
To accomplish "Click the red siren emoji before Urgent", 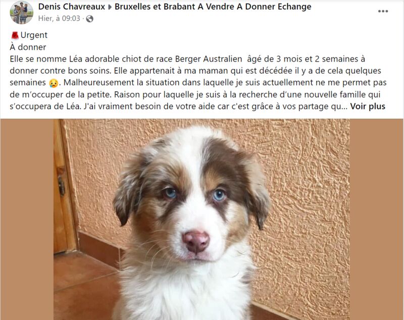I will click(x=15, y=35).
